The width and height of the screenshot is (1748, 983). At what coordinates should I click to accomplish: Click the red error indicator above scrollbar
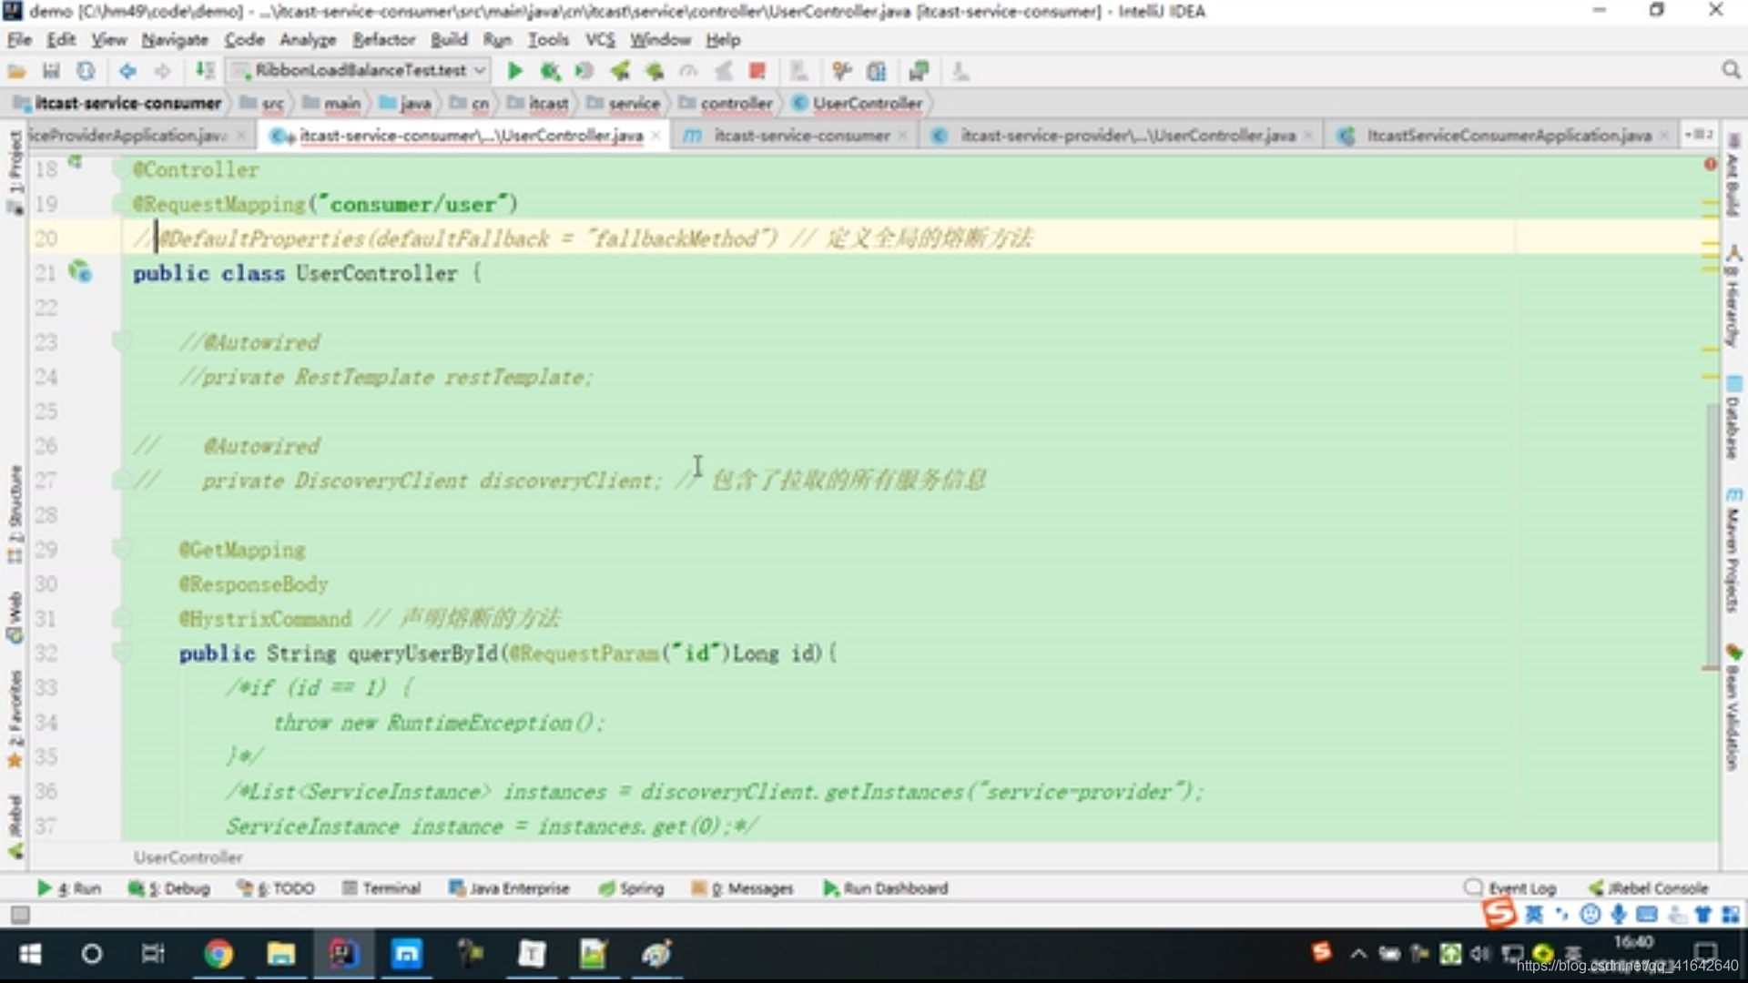point(1710,165)
